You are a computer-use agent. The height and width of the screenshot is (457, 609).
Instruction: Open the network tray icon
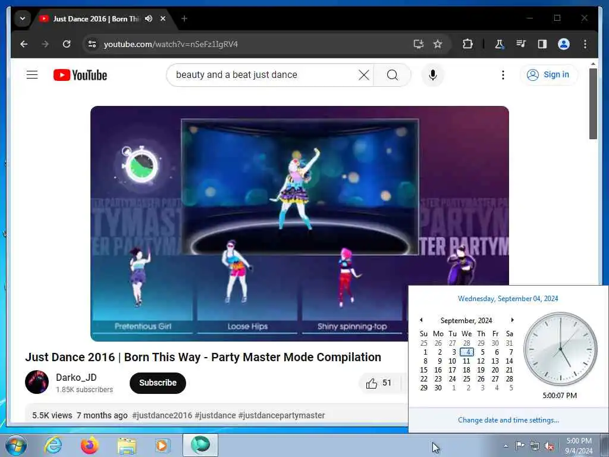535,446
